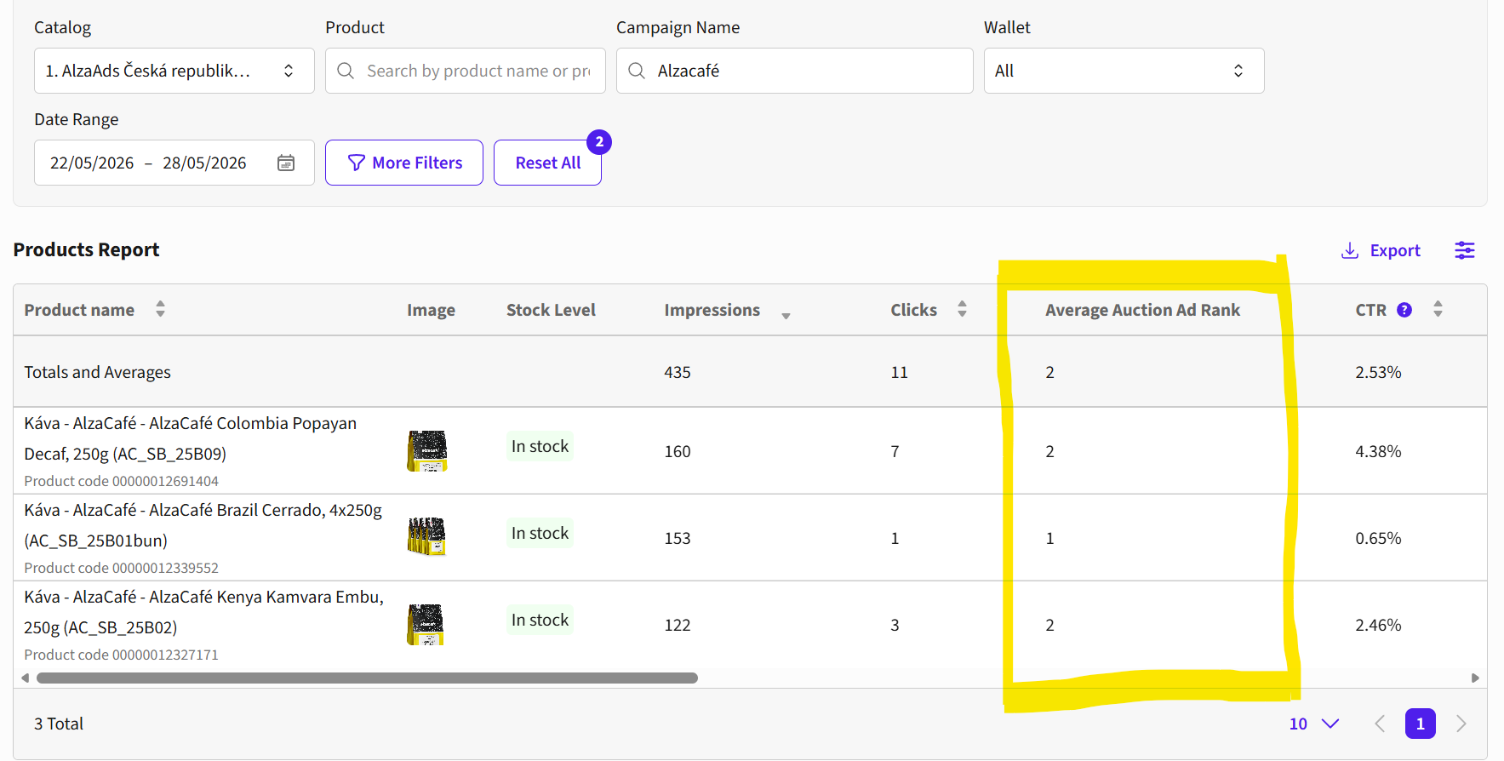Sort by Impressions column

point(786,315)
